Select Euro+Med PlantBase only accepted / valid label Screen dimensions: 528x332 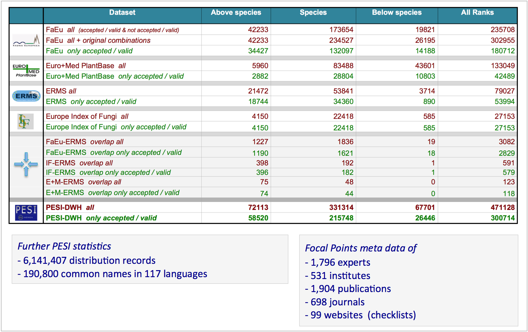point(115,76)
